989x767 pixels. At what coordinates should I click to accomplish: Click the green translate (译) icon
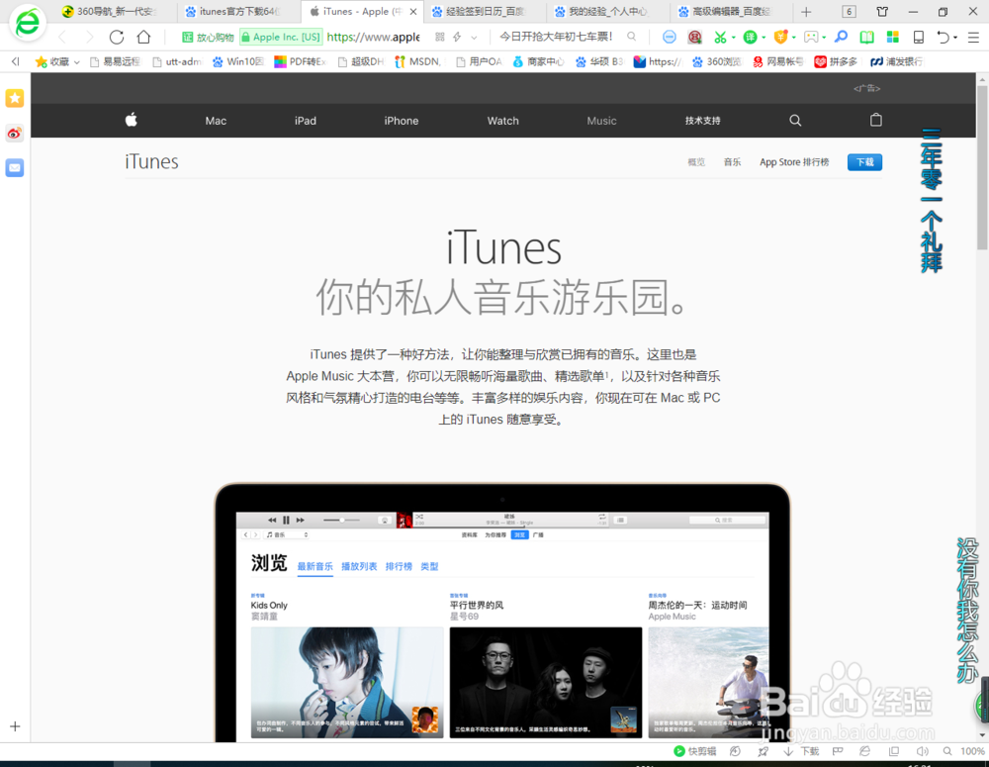(750, 38)
